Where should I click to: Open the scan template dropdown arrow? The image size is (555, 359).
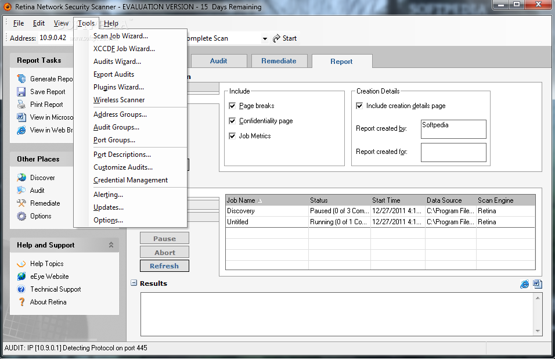pyautogui.click(x=265, y=38)
